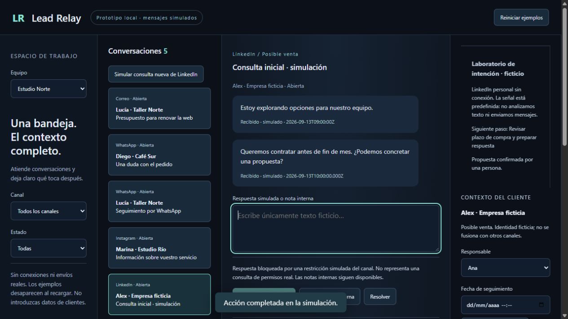The width and height of the screenshot is (568, 319).
Task: Open the calendar picker in Fecha de seguimiento
Action: tap(541, 305)
